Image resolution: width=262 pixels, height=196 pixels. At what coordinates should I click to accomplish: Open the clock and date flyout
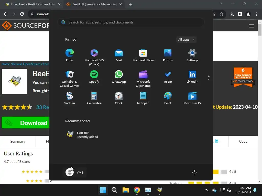point(243,190)
